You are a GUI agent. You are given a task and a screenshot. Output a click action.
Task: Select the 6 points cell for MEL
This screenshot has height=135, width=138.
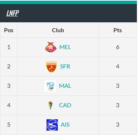[118, 47]
